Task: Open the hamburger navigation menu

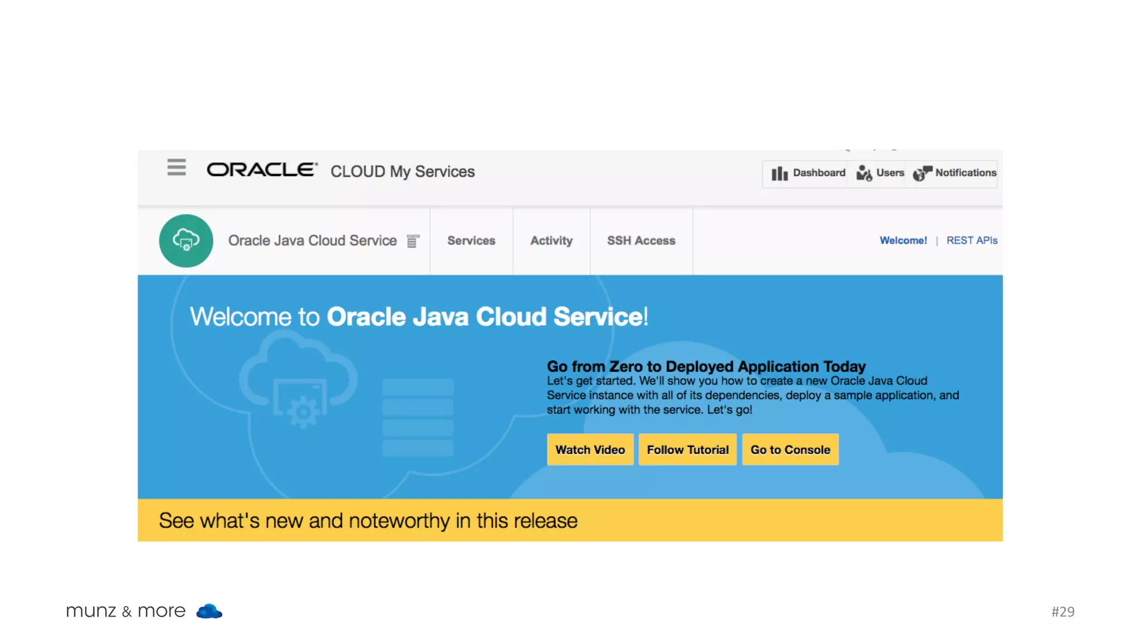Action: (x=176, y=167)
